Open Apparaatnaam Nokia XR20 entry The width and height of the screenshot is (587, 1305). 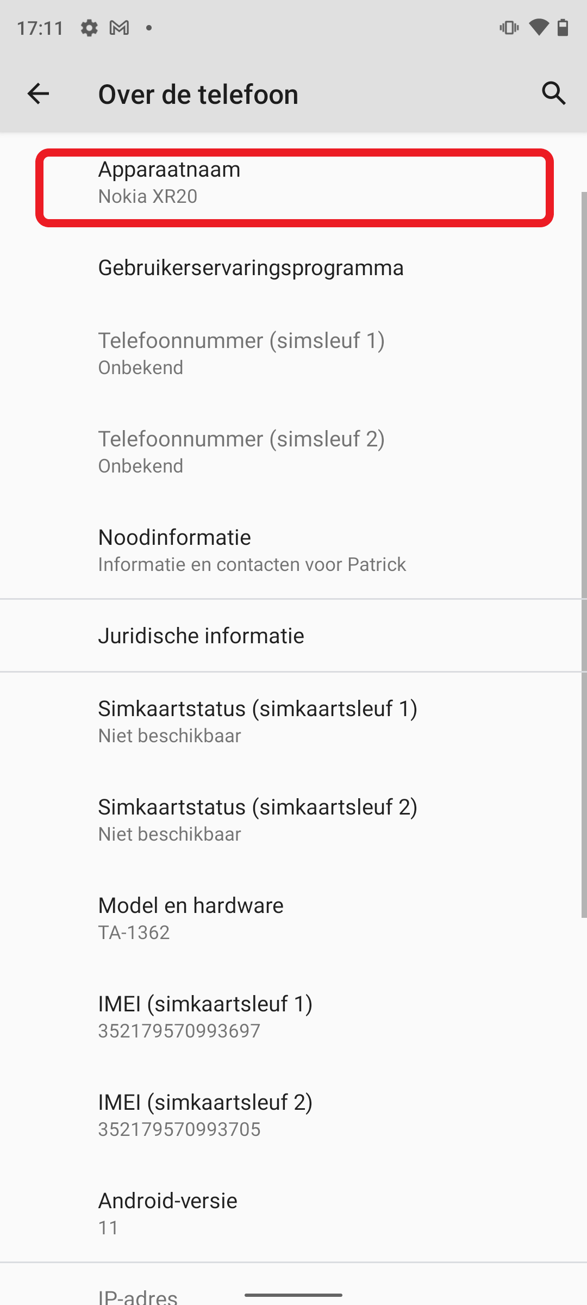tap(293, 183)
